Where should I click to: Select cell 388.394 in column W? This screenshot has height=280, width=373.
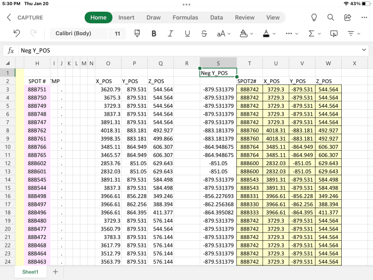click(328, 204)
